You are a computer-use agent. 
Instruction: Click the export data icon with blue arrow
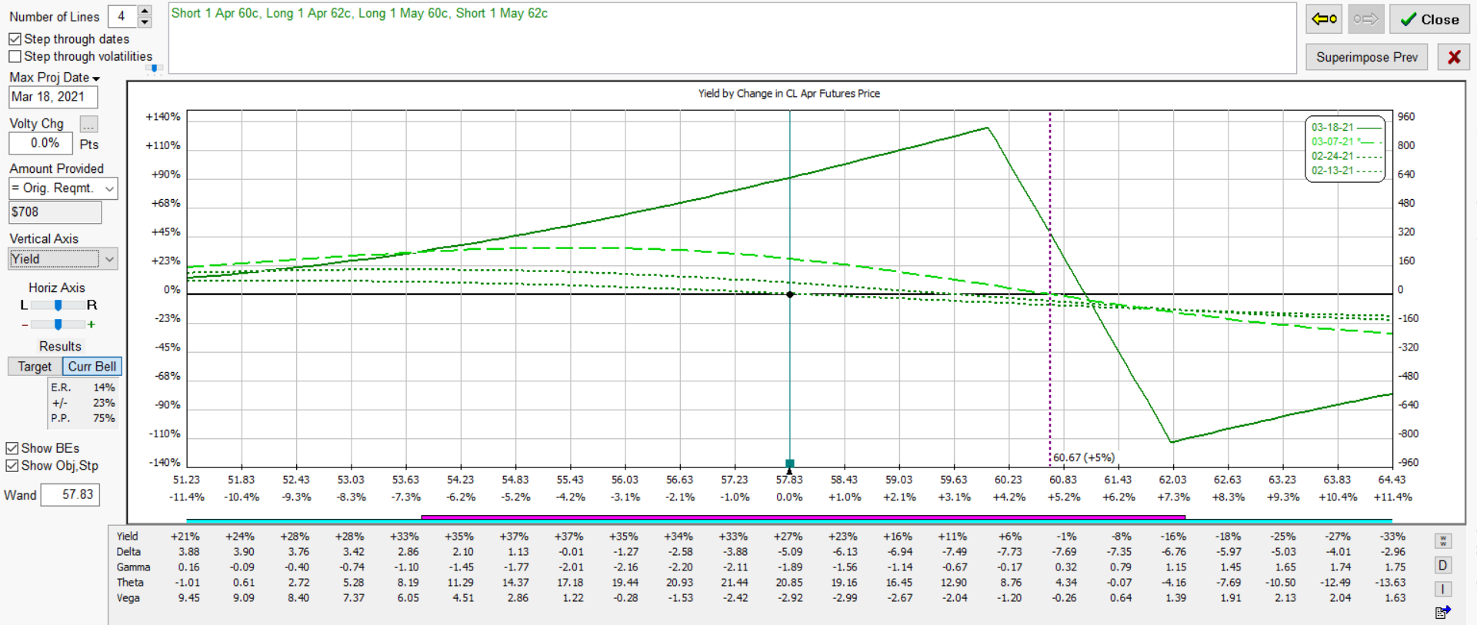click(x=1443, y=612)
